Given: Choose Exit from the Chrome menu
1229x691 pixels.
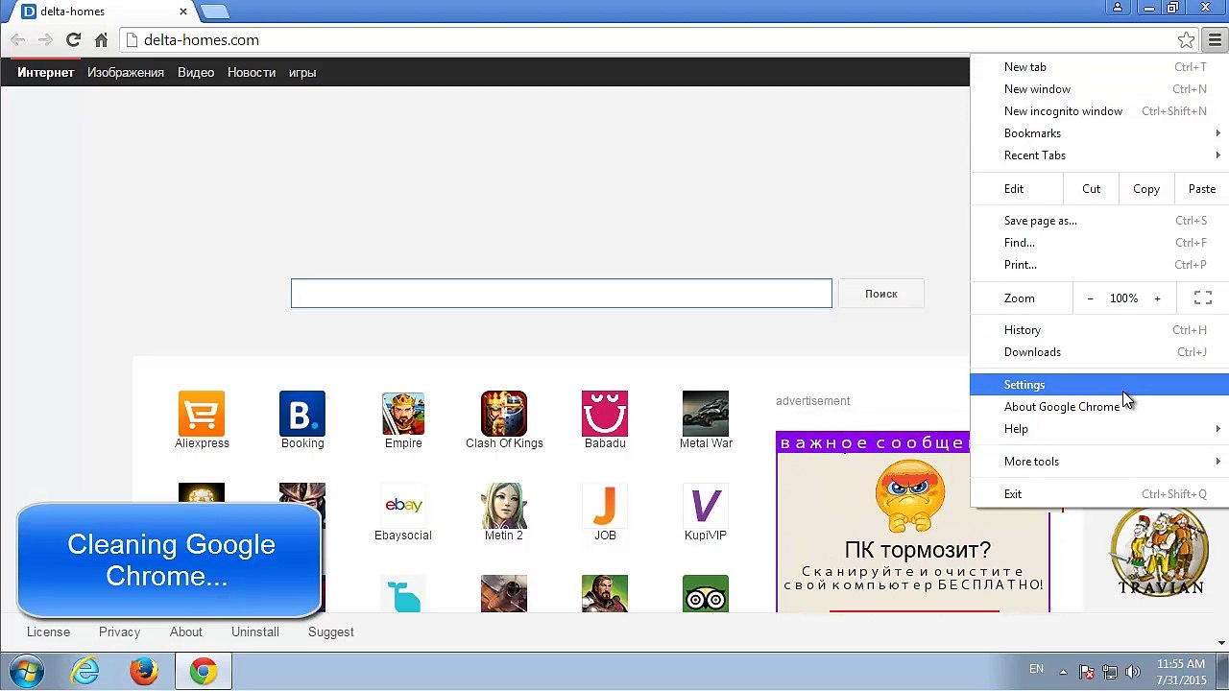Looking at the screenshot, I should click(1099, 494).
